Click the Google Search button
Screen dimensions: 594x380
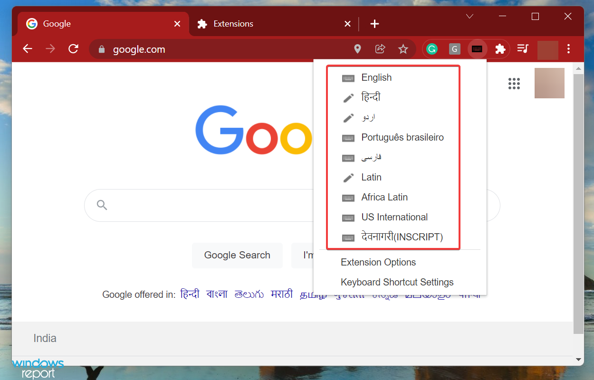click(237, 255)
